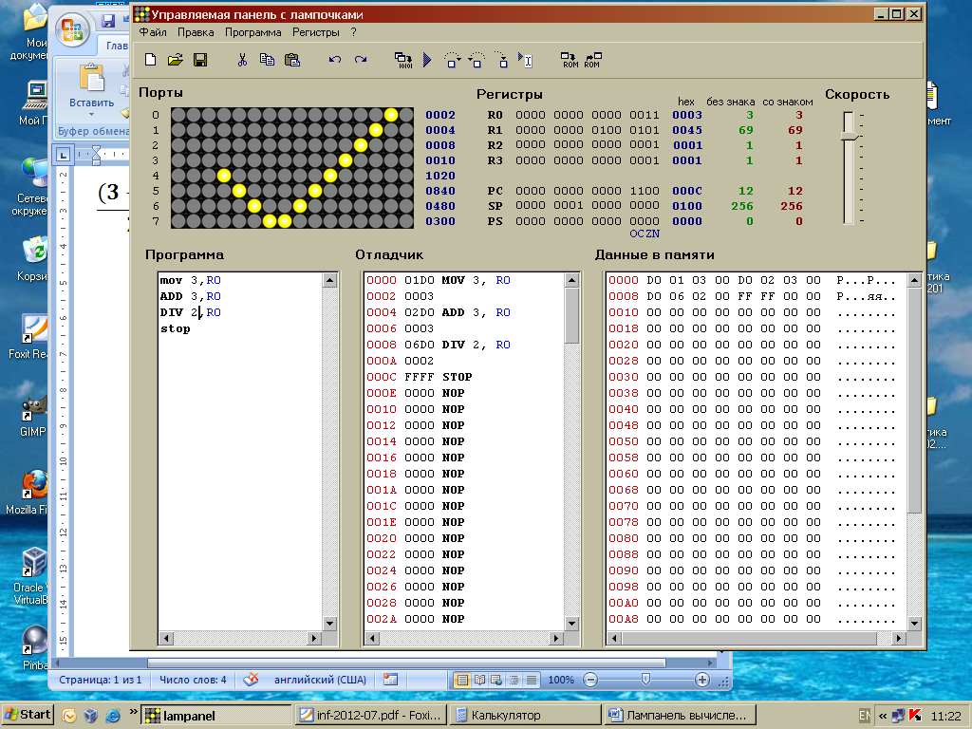Open the Файл menu
Viewport: 972px width, 729px height.
(153, 32)
